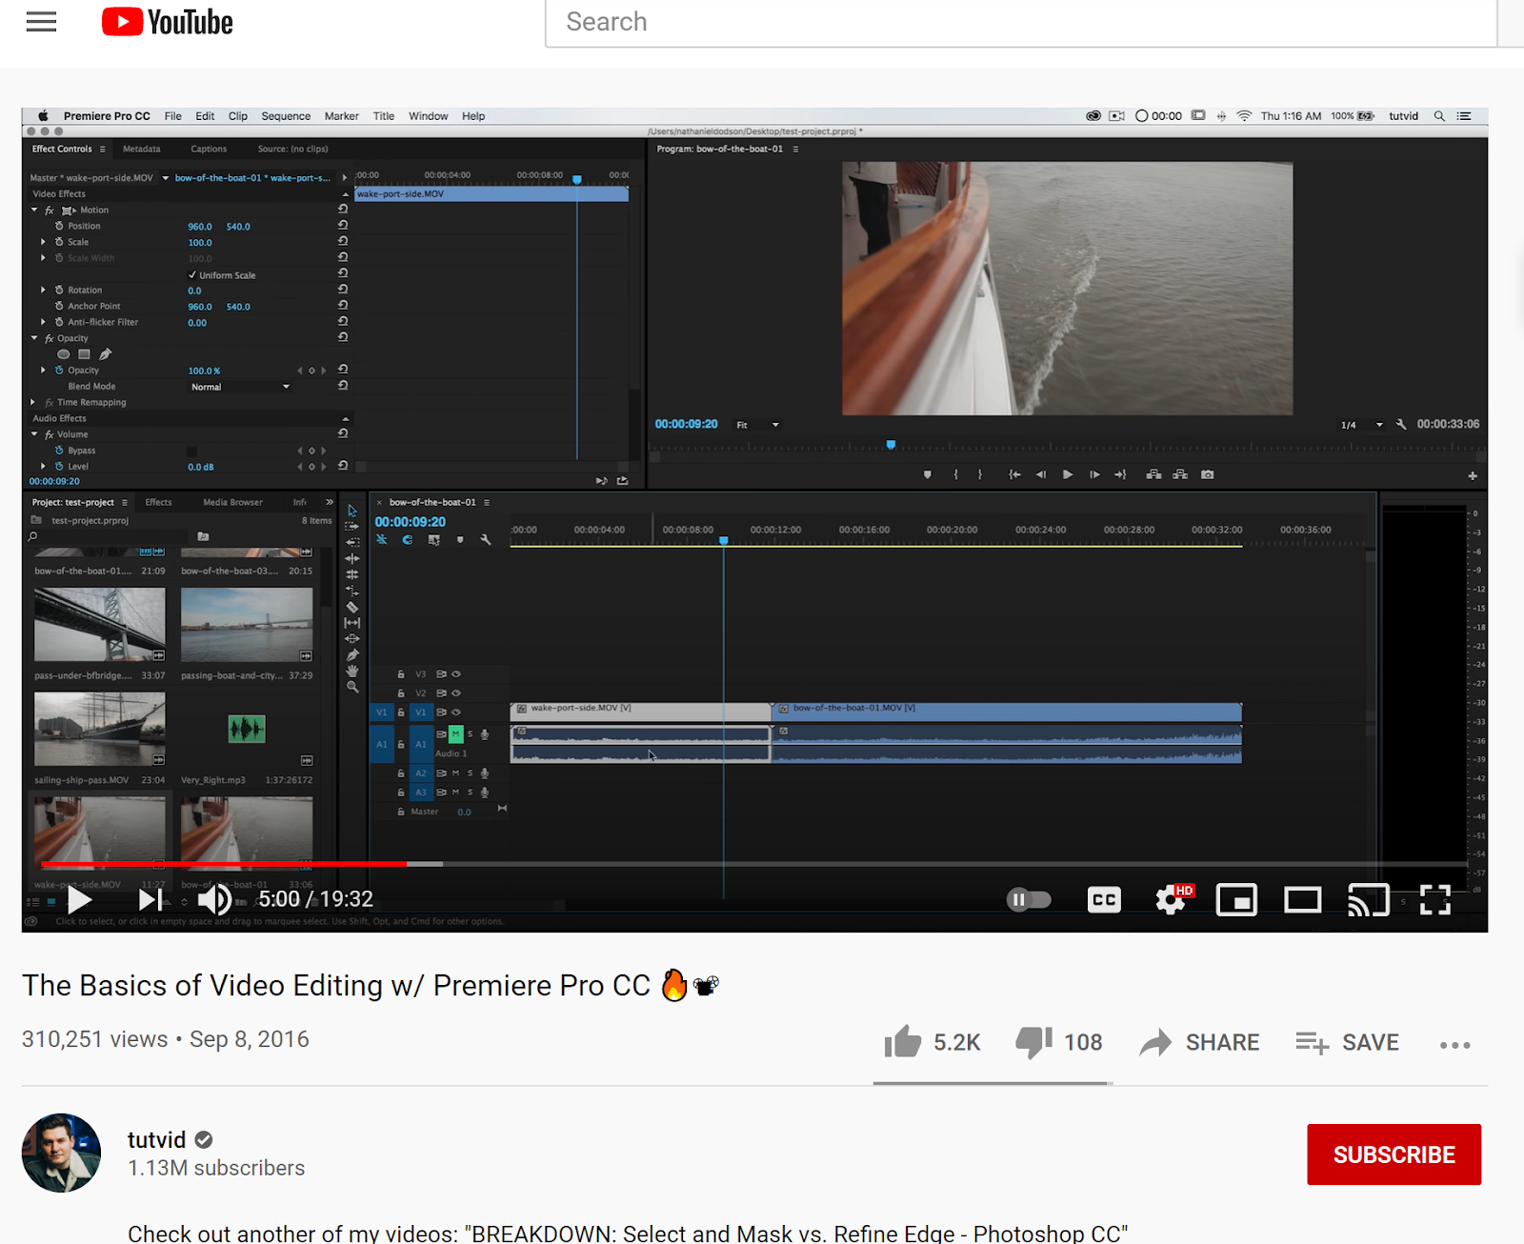Click the YouTube Search field
This screenshot has height=1244, width=1524.
pyautogui.click(x=1021, y=22)
